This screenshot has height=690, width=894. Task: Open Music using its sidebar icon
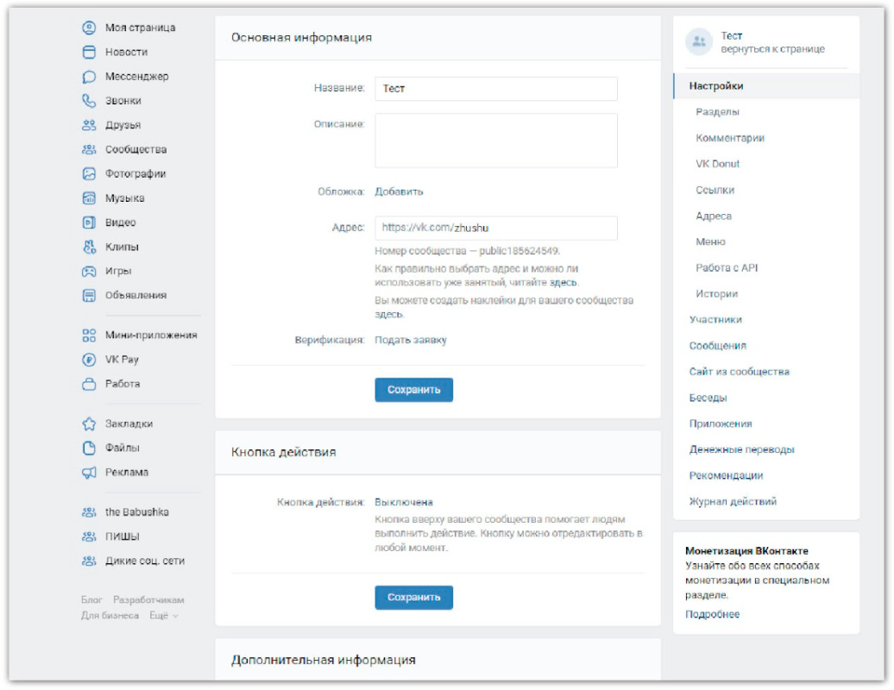tap(88, 198)
